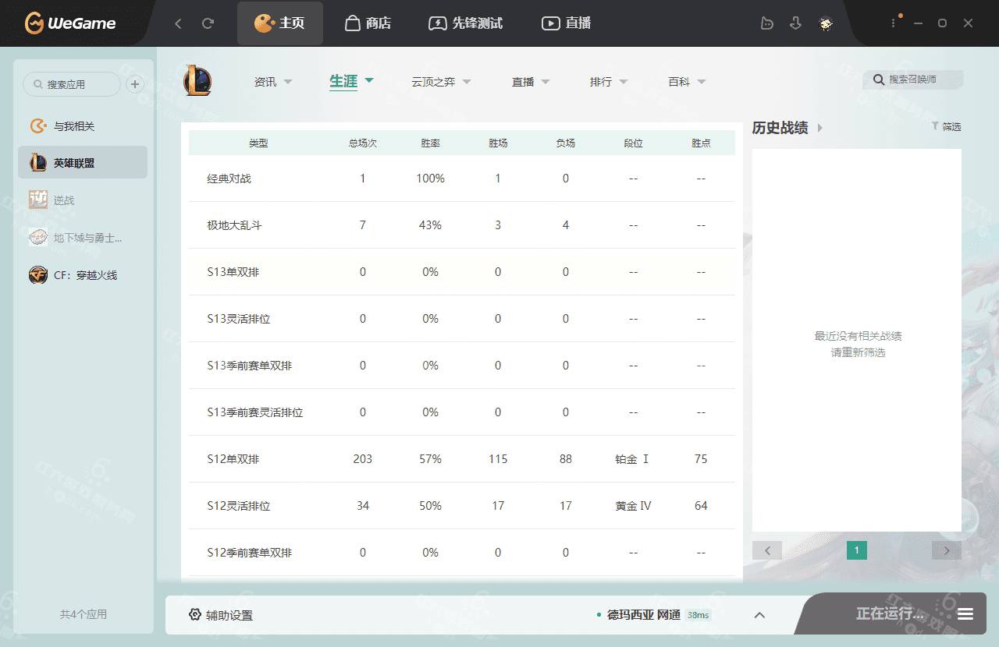Click the 正在运行 button
This screenshot has height=647, width=999.
[x=890, y=614]
